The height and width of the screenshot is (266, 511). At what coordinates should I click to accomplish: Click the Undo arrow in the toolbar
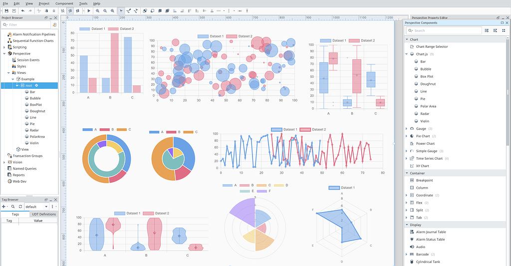click(23, 11)
